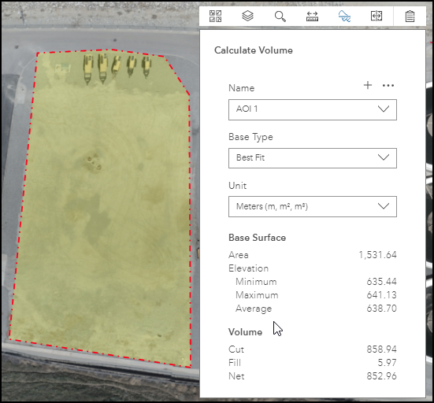Select the measure ruler tool
Image resolution: width=434 pixels, height=403 pixels.
pos(312,17)
